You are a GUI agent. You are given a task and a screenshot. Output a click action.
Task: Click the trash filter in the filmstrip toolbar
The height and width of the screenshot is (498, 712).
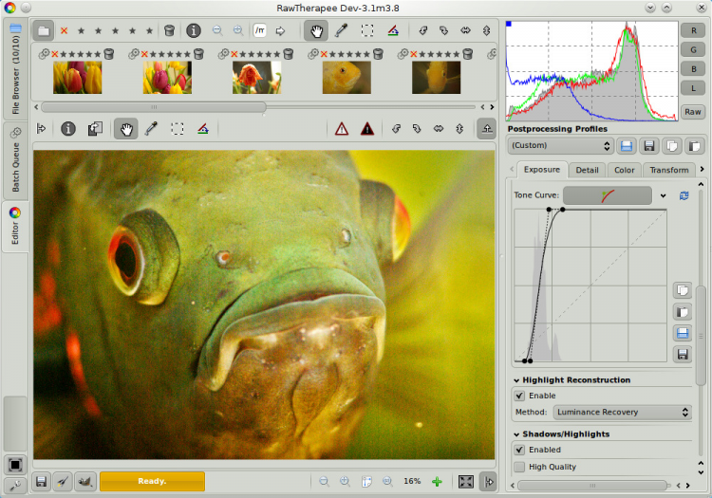[169, 30]
